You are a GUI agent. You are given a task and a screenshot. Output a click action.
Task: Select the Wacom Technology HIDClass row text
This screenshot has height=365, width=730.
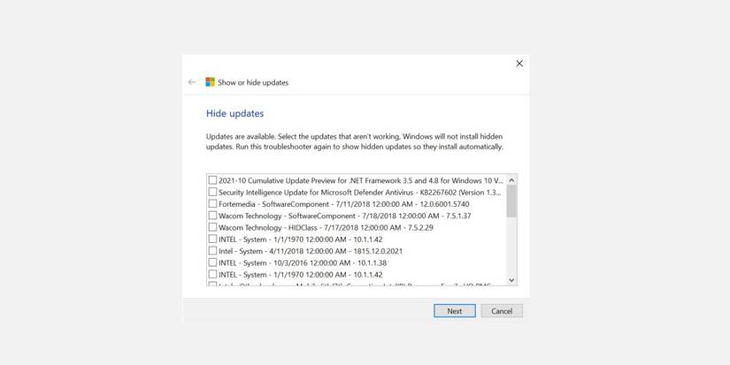326,228
